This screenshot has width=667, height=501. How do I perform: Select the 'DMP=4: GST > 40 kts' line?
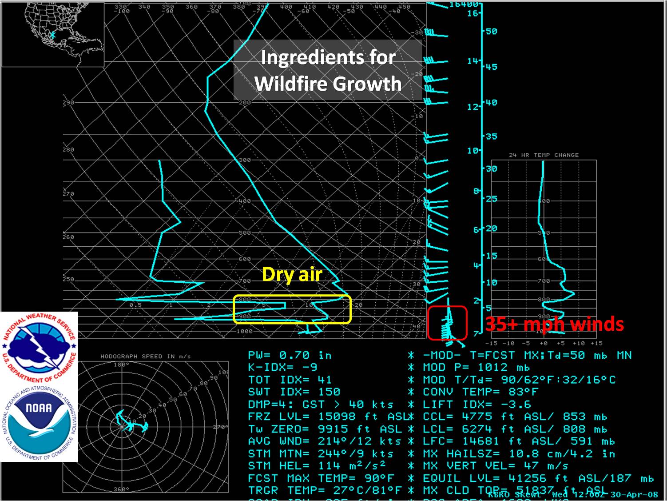[x=321, y=405]
